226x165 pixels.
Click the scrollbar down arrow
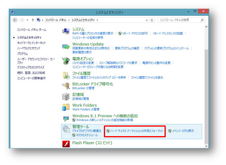207,146
